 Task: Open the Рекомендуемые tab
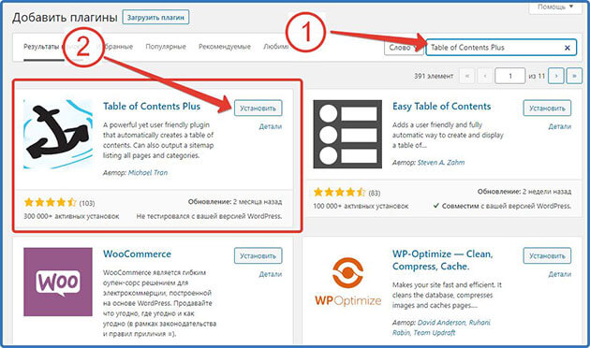tap(225, 47)
